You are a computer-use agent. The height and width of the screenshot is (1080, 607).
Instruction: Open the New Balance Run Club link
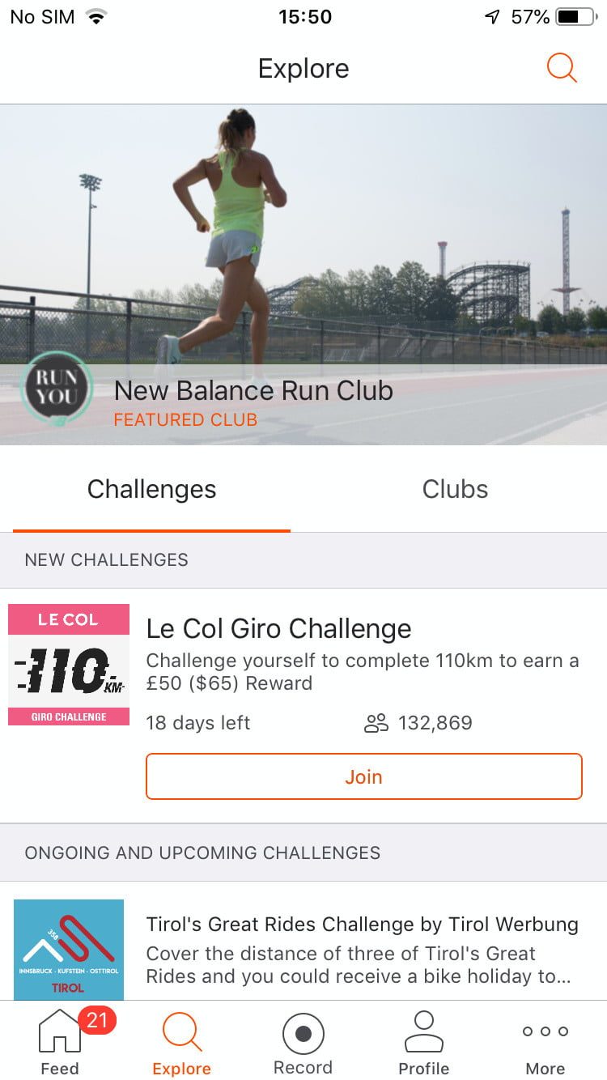coord(253,391)
